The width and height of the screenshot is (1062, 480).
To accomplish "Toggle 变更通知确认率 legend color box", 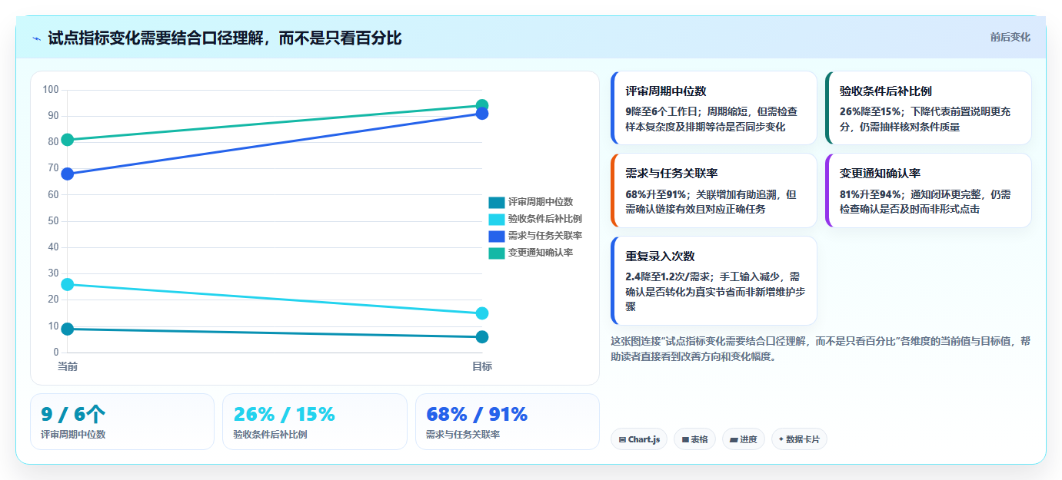I will coord(497,253).
